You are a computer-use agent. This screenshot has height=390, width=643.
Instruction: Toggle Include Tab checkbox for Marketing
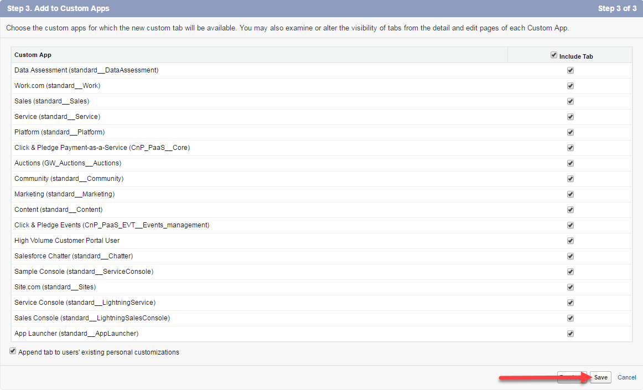571,194
